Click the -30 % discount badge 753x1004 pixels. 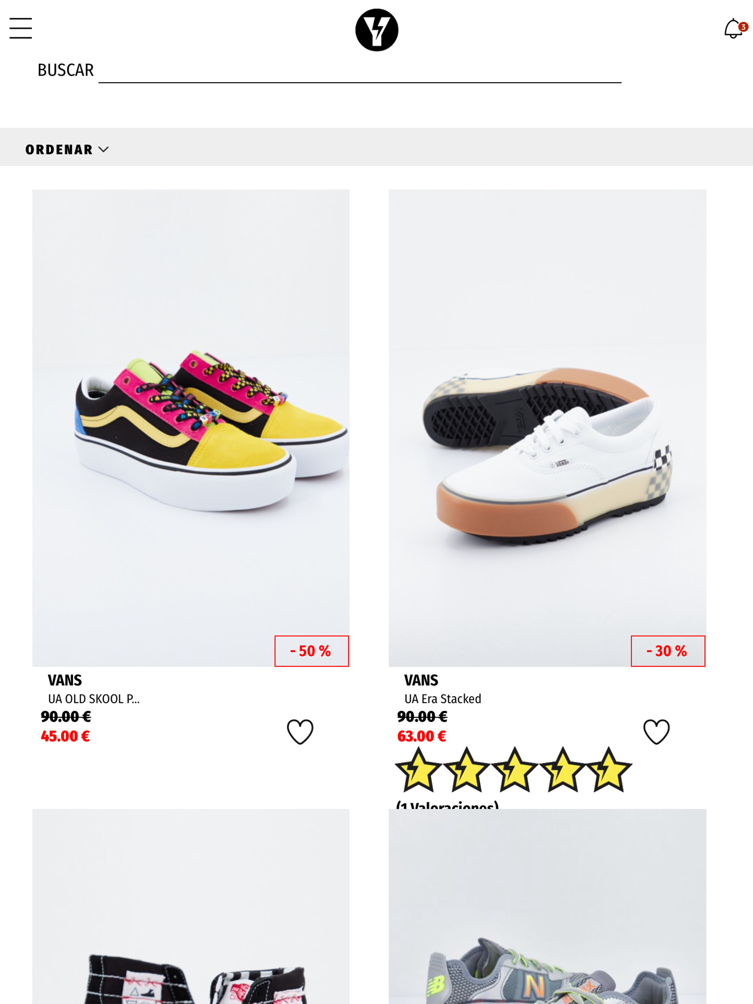[668, 651]
